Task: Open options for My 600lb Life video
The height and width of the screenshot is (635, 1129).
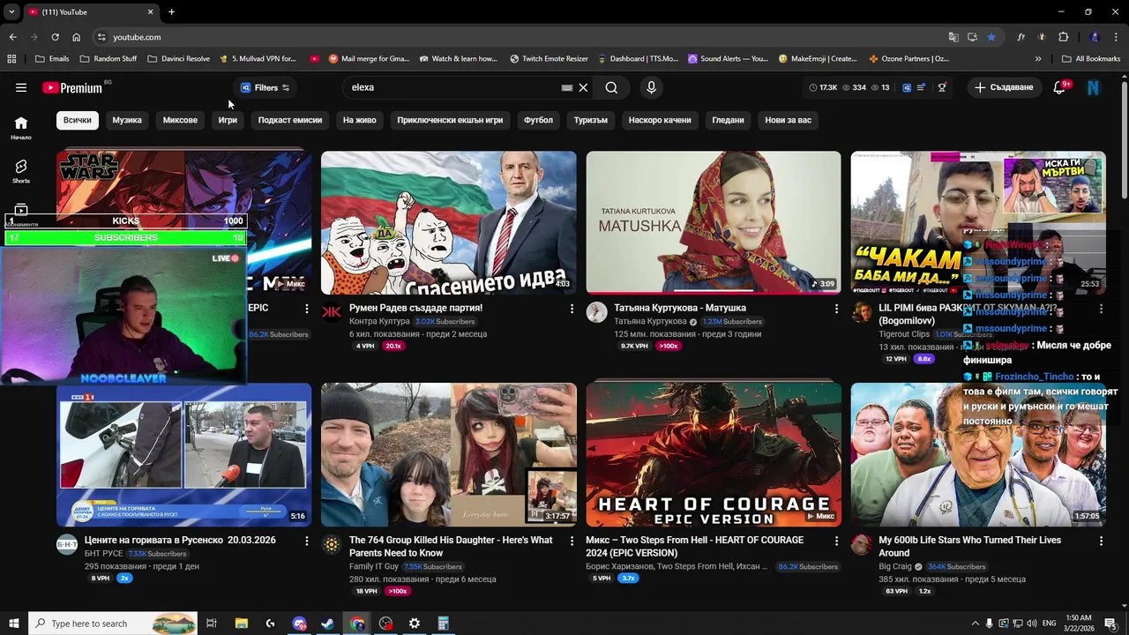Action: coord(1101,541)
